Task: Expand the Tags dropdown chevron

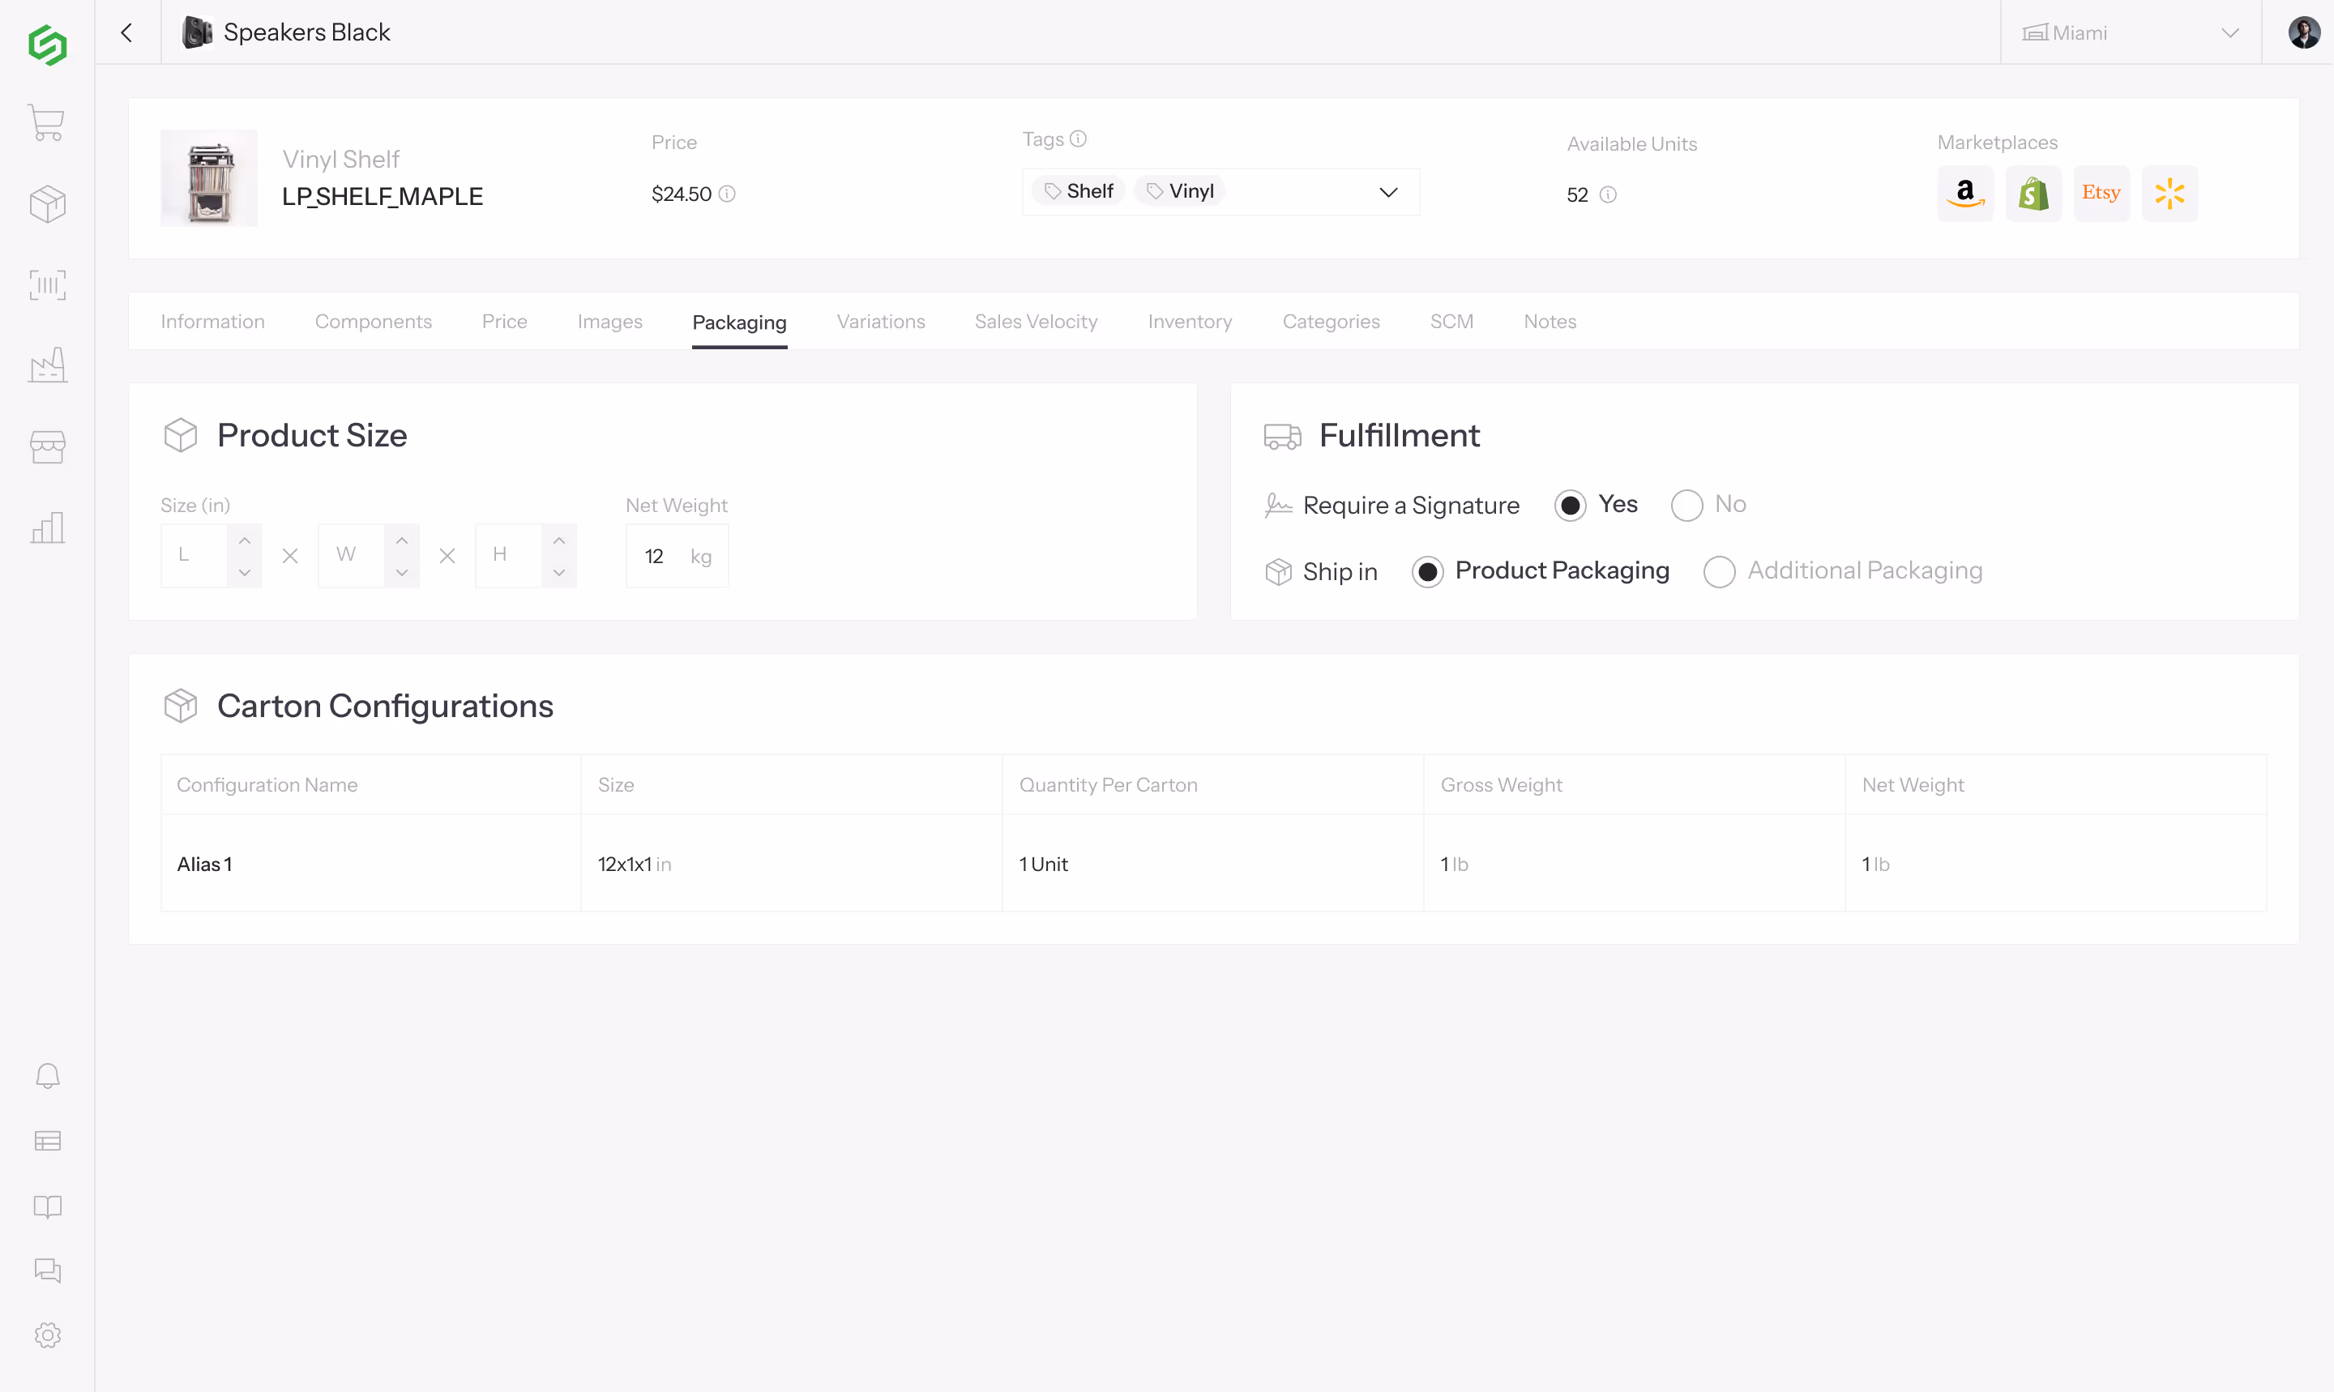Action: [1388, 192]
